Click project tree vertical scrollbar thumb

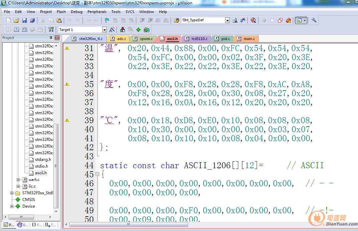[x=56, y=166]
